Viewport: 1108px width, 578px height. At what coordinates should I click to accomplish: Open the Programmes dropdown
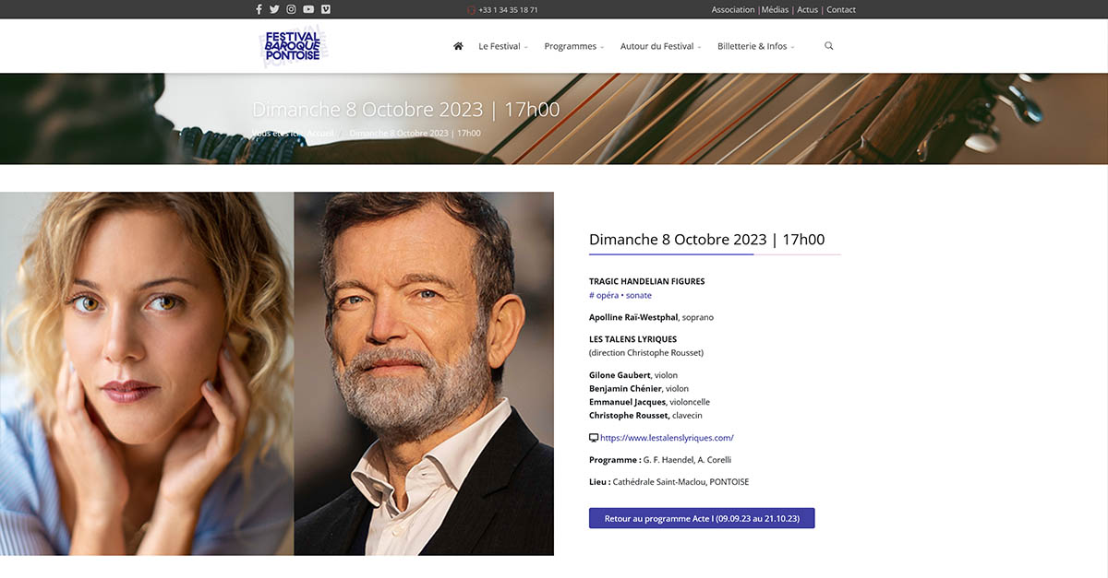[571, 45]
